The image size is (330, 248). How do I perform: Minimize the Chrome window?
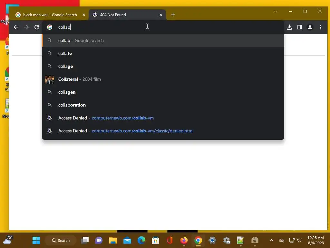click(290, 11)
